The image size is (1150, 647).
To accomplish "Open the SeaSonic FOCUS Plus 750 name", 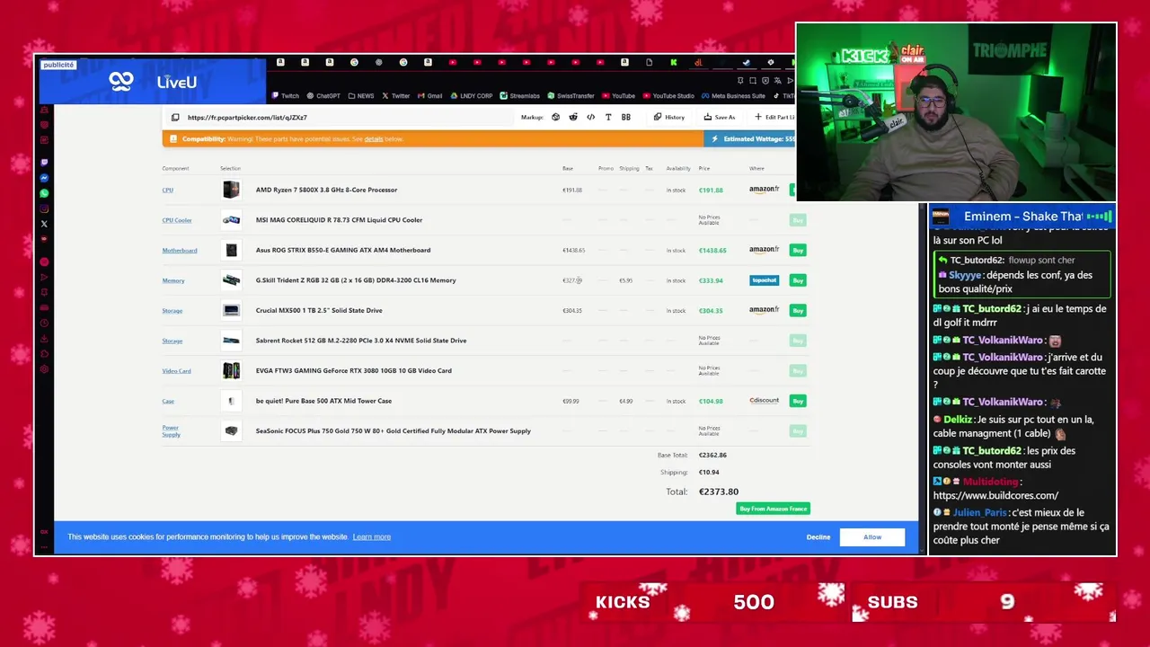I will [x=394, y=431].
